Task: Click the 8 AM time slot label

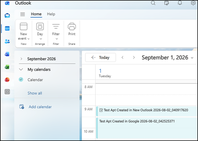Action: click(x=88, y=87)
